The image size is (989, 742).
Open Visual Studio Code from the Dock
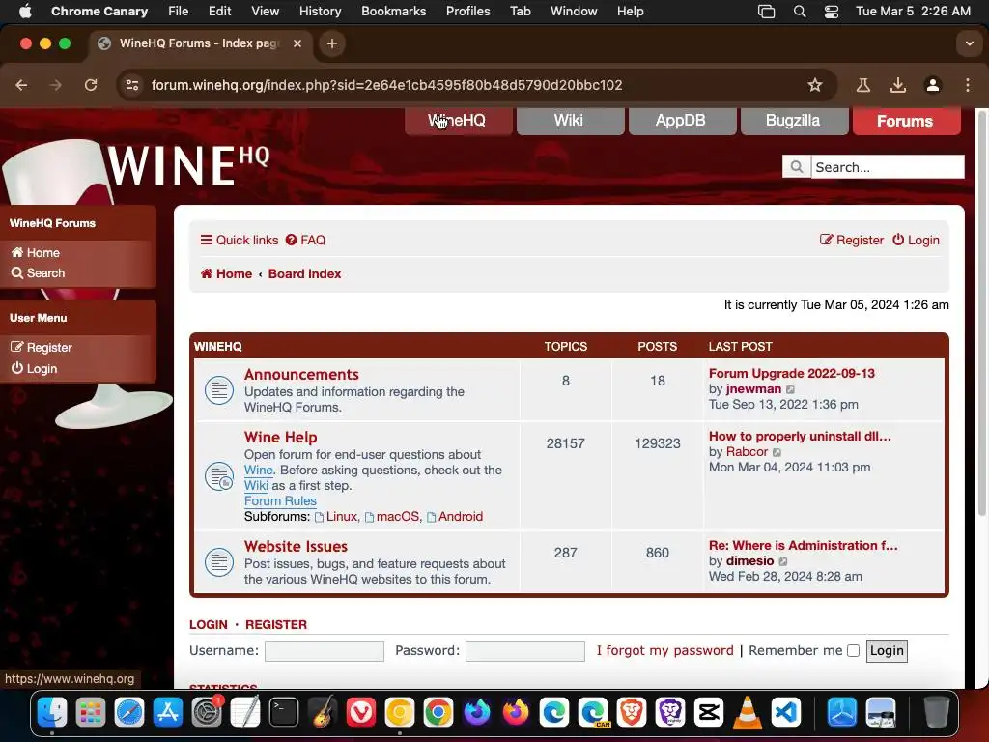click(x=786, y=712)
